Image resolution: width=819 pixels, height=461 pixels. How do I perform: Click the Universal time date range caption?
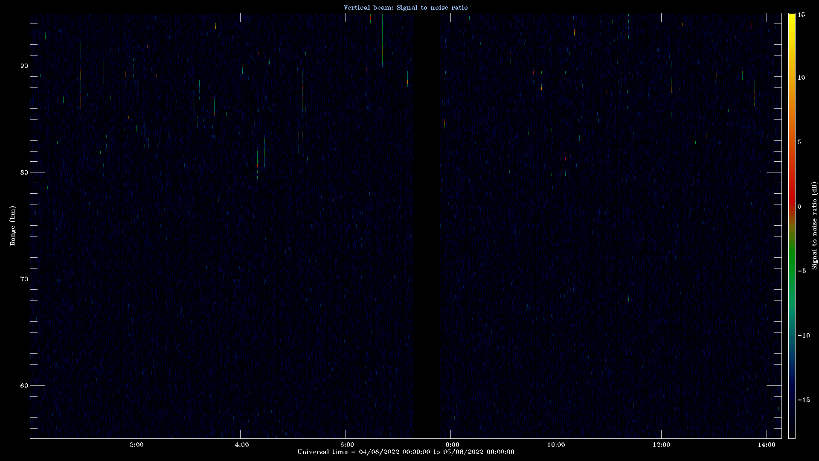tap(406, 452)
